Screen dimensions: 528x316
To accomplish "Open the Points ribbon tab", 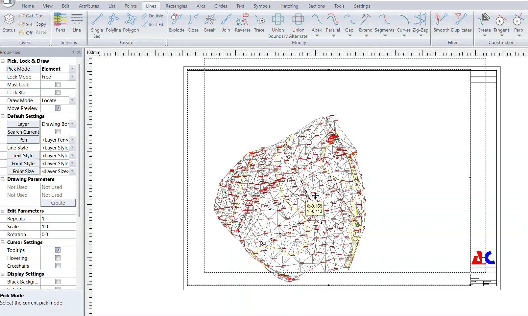I will point(131,6).
